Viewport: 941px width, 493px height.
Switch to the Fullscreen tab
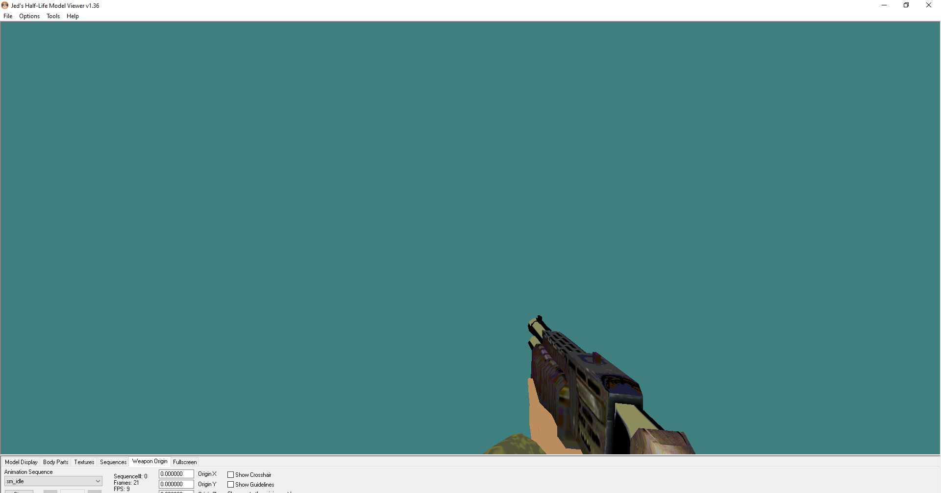tap(185, 462)
